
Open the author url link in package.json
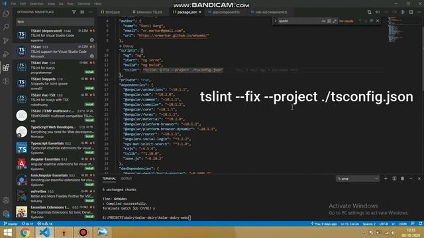click(x=173, y=35)
